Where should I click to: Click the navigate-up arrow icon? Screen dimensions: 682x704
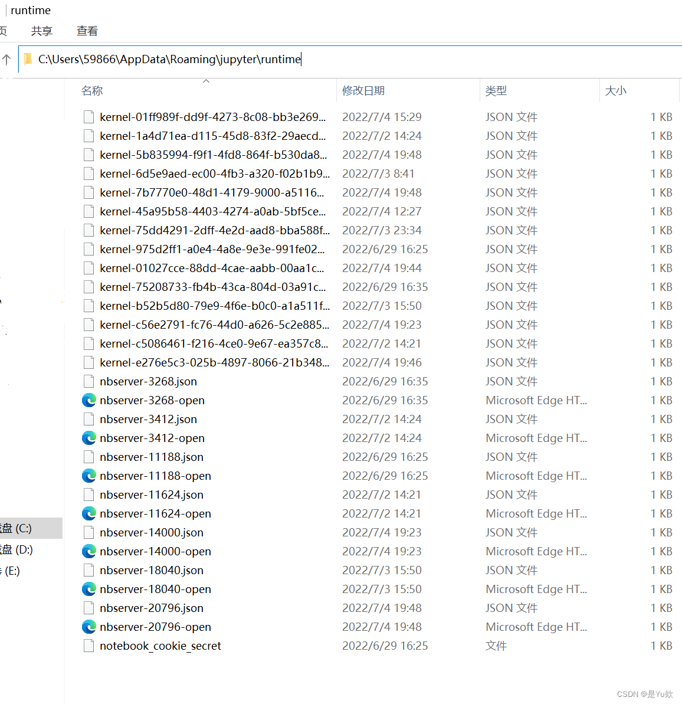(x=6, y=59)
